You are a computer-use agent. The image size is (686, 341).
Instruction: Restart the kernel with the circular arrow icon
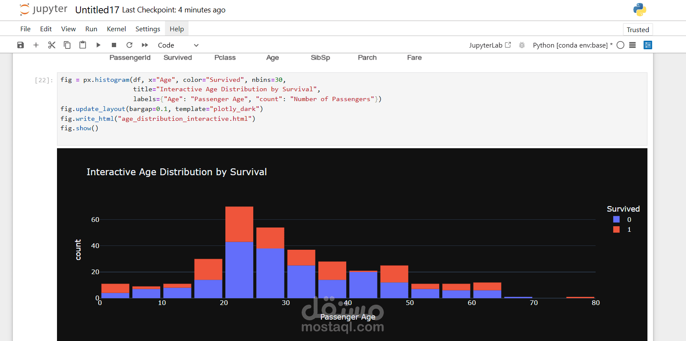click(x=129, y=45)
